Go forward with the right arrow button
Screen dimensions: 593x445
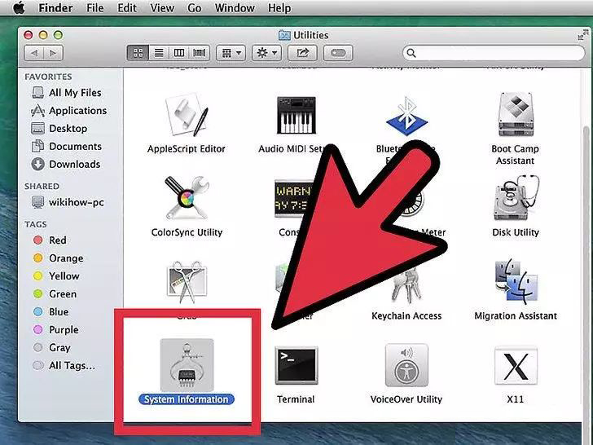pos(53,53)
